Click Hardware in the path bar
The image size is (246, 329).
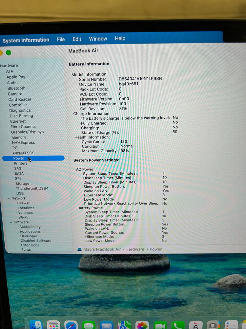[x=135, y=249]
